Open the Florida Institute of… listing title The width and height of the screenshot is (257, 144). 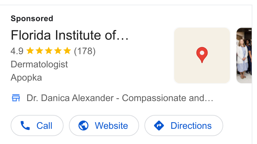coord(70,35)
